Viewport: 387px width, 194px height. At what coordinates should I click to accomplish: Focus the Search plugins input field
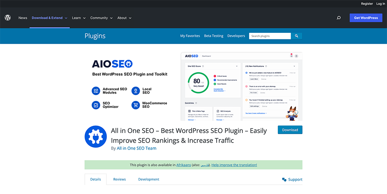click(270, 36)
